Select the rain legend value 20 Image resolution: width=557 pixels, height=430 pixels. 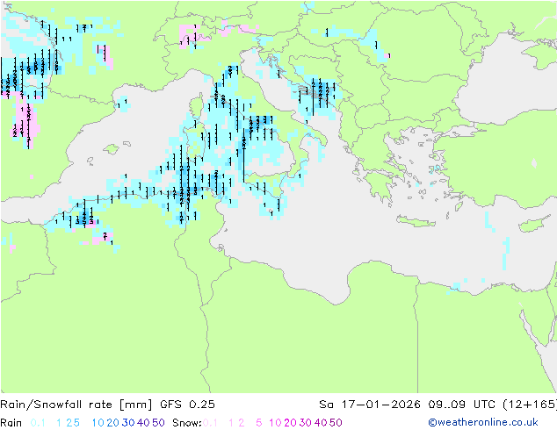pos(113,423)
